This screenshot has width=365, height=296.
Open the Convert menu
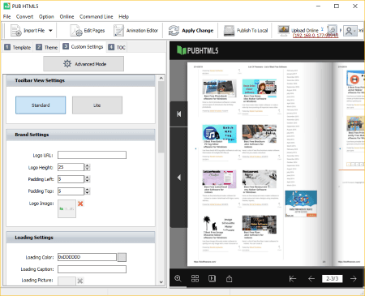(x=24, y=16)
